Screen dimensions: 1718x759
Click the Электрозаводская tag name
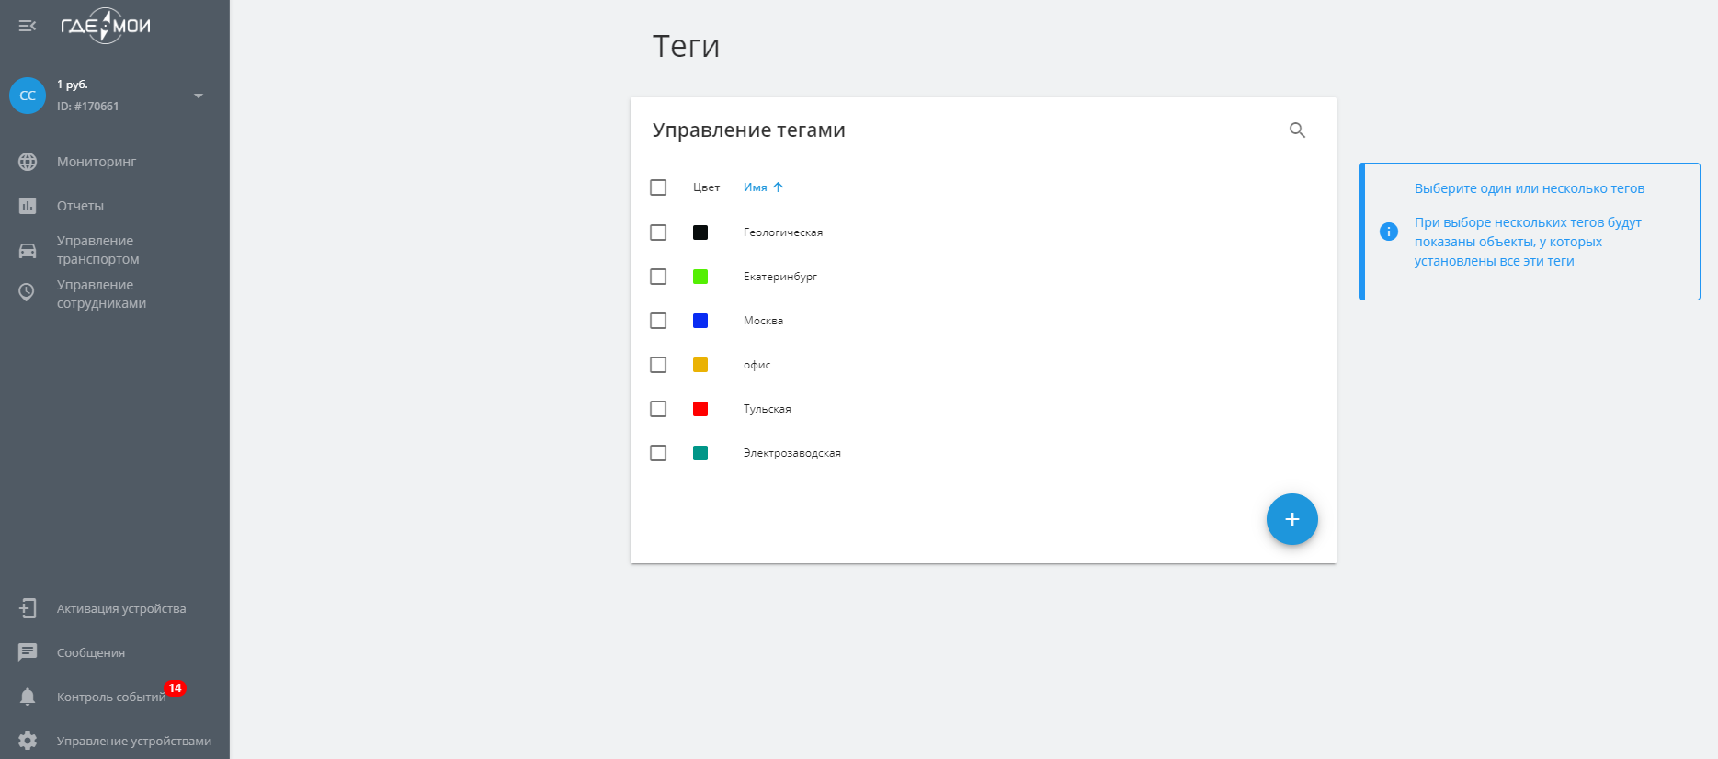click(791, 453)
